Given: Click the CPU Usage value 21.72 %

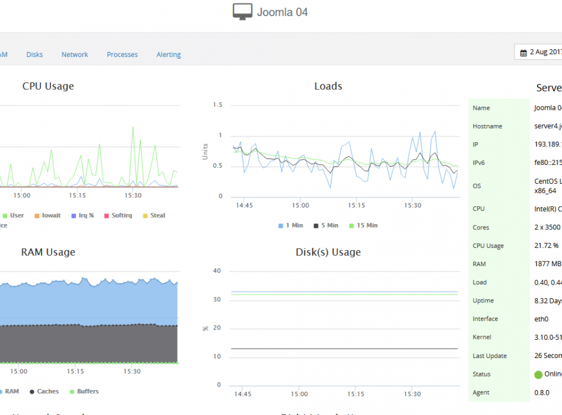Looking at the screenshot, I should tap(546, 245).
